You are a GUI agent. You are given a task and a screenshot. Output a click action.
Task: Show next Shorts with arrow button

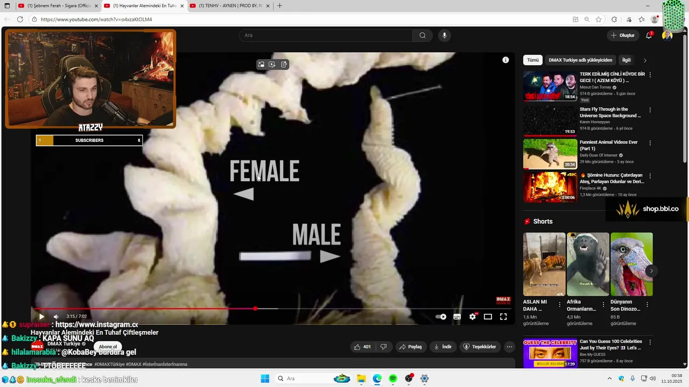click(x=651, y=270)
